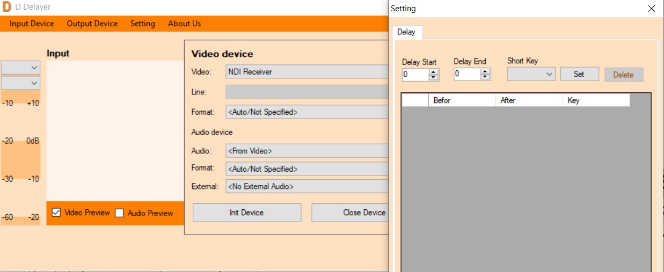Viewport: 664px width, 272px height.
Task: Expand the Audio From Video dropdown
Action: (307, 151)
